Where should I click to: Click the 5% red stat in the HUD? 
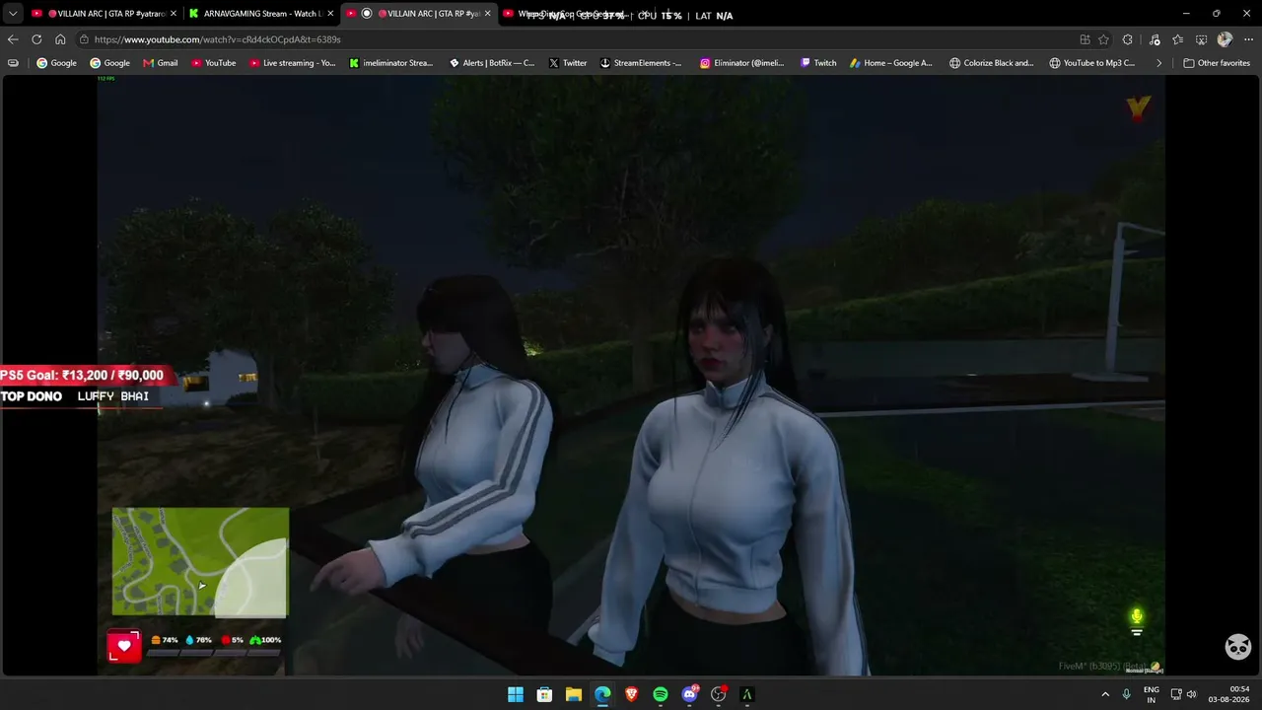click(x=233, y=640)
